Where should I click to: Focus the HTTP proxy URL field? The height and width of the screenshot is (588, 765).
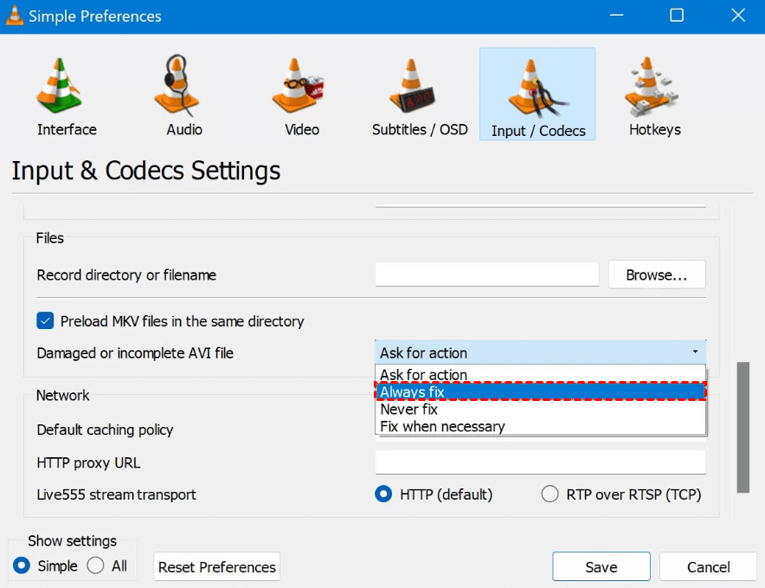(x=540, y=462)
